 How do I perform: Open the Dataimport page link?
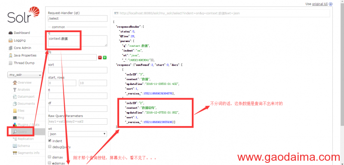tap(26, 96)
